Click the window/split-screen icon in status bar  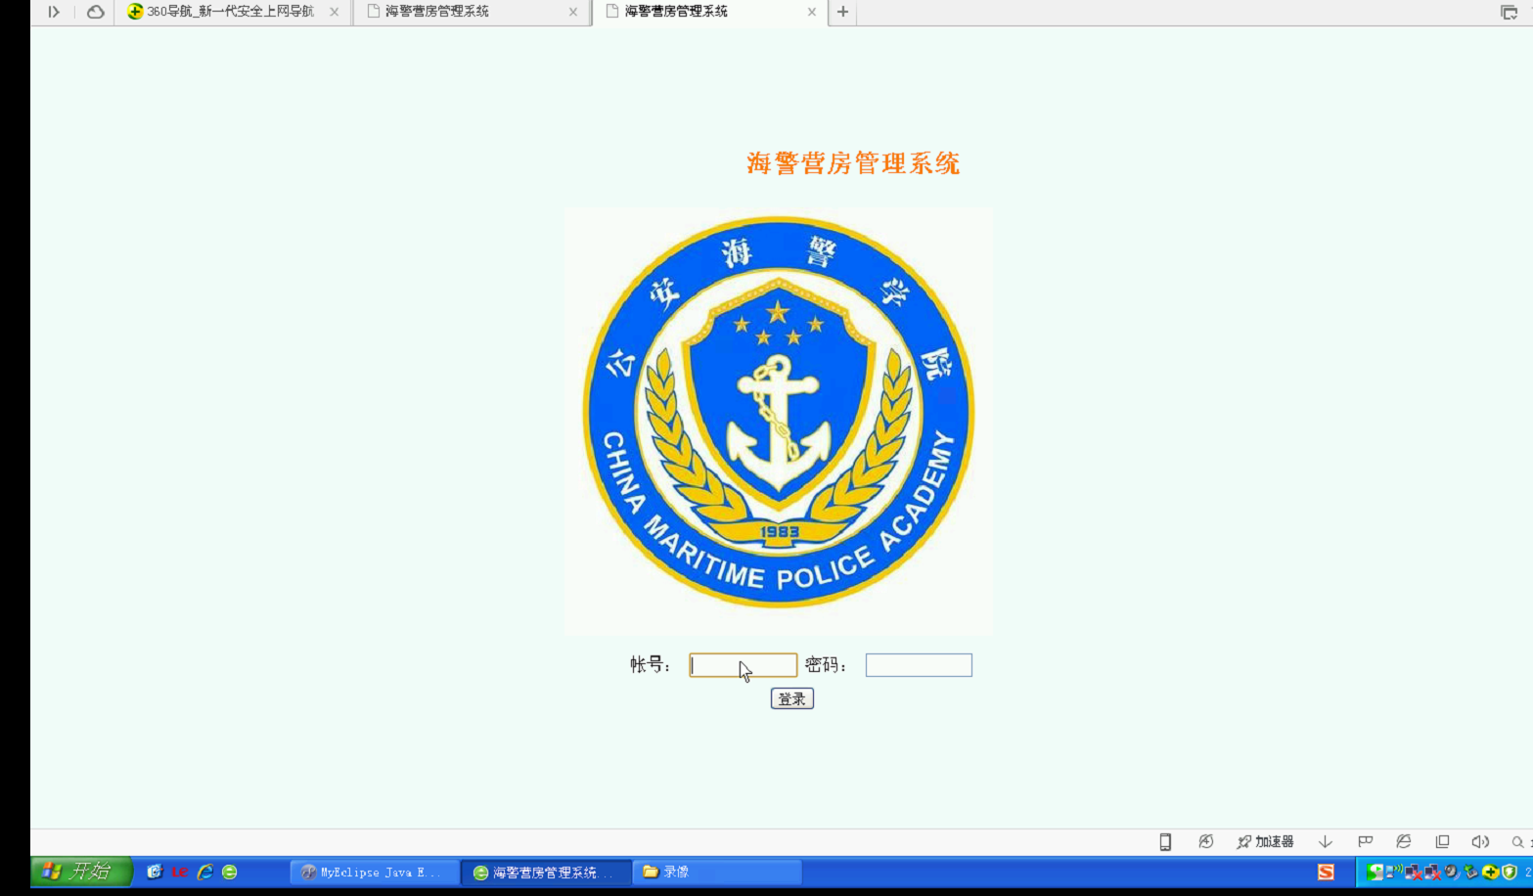[1442, 842]
